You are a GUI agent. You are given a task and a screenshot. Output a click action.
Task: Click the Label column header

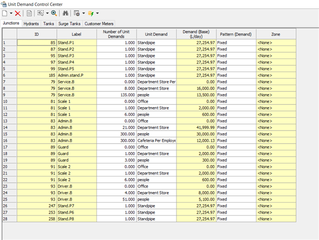click(x=76, y=34)
